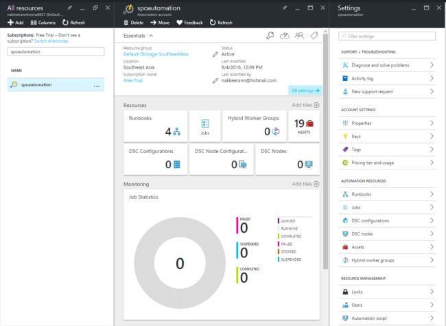
Task: Open the Assets tile
Action: click(x=304, y=126)
